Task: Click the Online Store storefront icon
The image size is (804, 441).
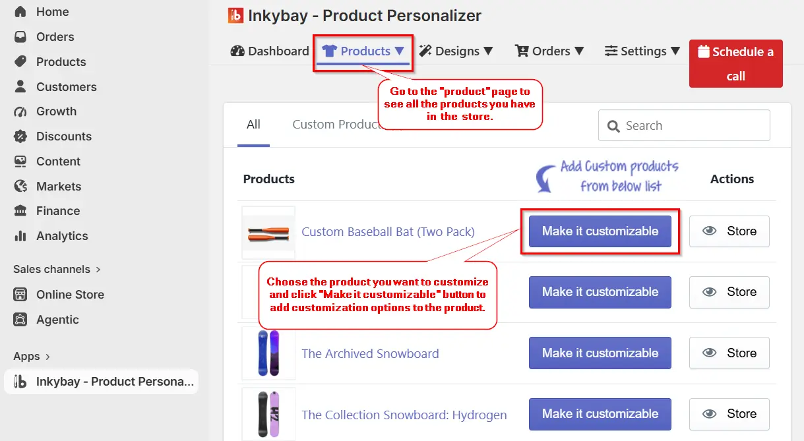Action: (20, 295)
